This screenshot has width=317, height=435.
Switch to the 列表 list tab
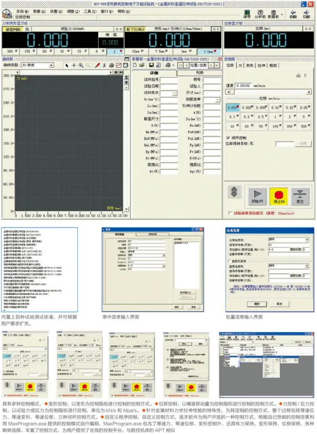[x=199, y=73]
